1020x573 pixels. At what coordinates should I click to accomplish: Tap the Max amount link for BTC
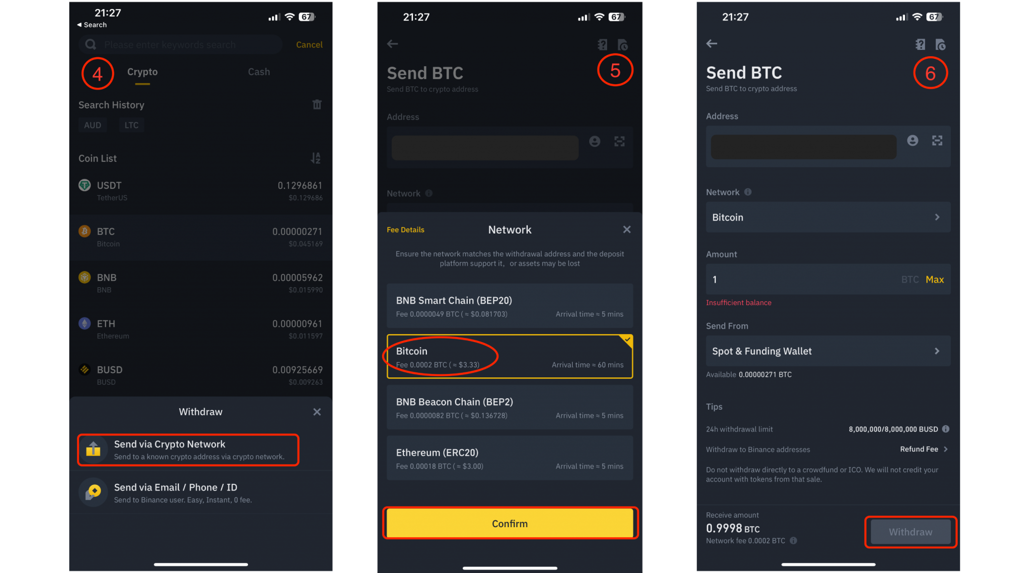[x=936, y=279]
